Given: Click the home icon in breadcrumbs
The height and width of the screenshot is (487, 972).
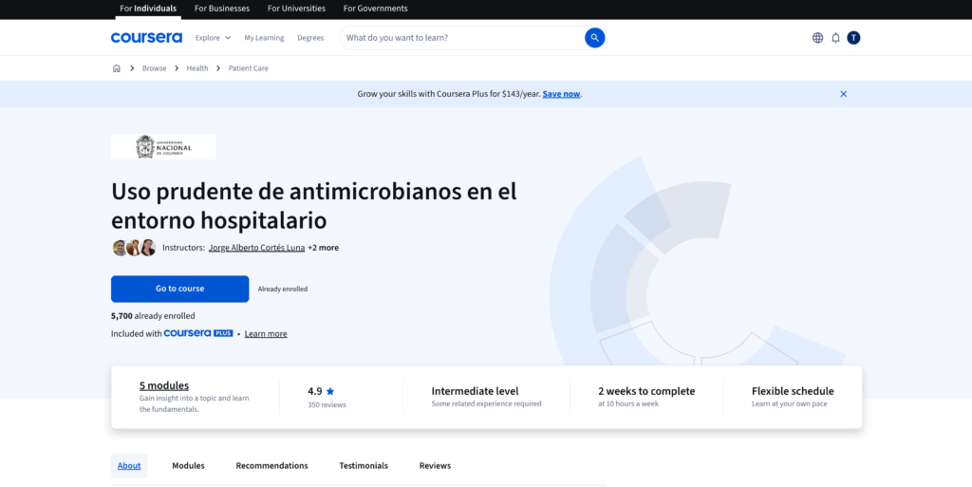Looking at the screenshot, I should pos(117,68).
